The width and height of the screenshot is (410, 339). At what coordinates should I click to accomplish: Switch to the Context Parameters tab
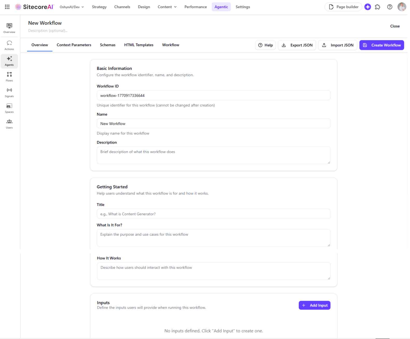pyautogui.click(x=74, y=45)
